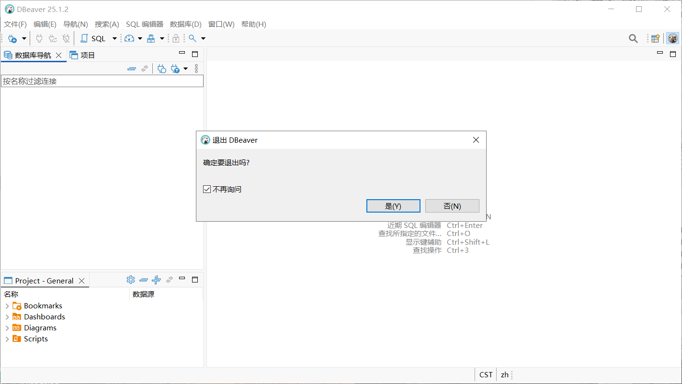Viewport: 682px width, 384px height.
Task: Open the connection filter dropdown arrow
Action: pyautogui.click(x=186, y=69)
